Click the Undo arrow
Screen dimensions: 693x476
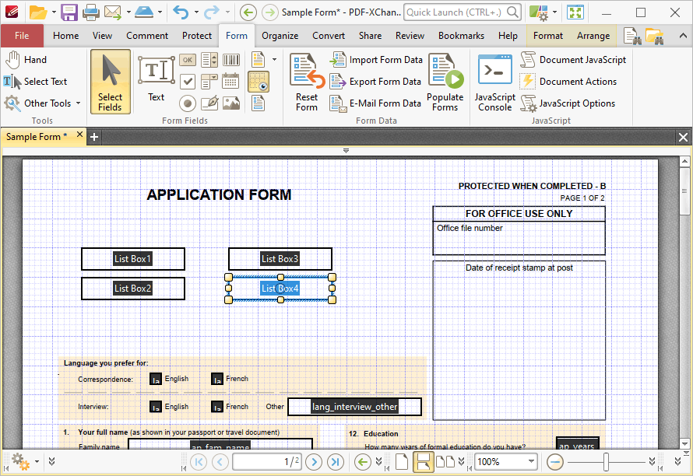click(181, 12)
